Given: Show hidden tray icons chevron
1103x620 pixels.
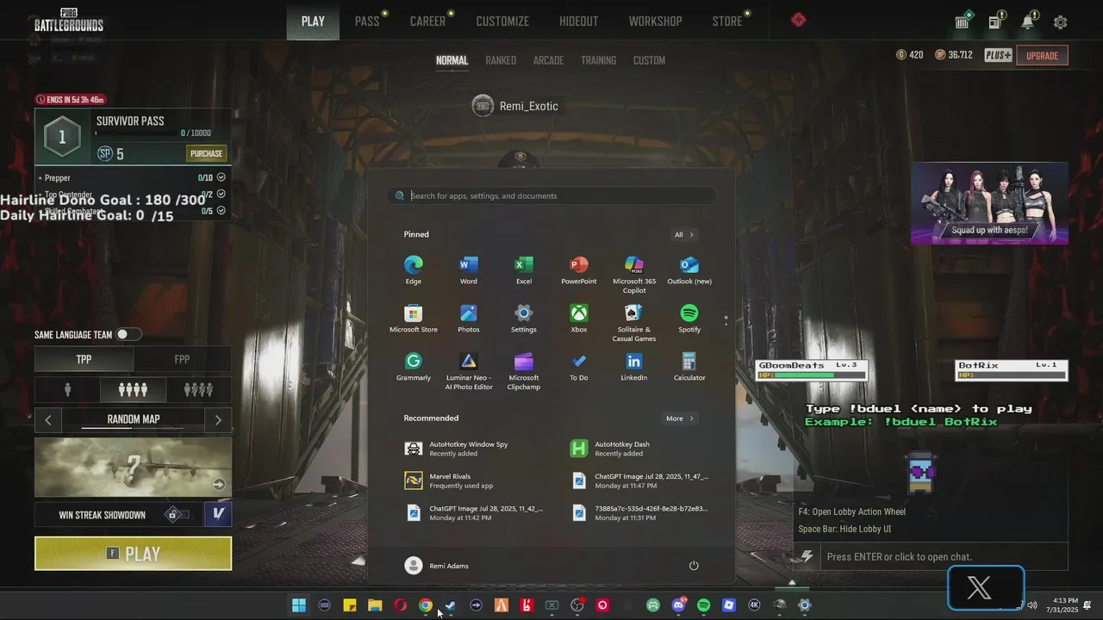Looking at the screenshot, I should [x=792, y=583].
